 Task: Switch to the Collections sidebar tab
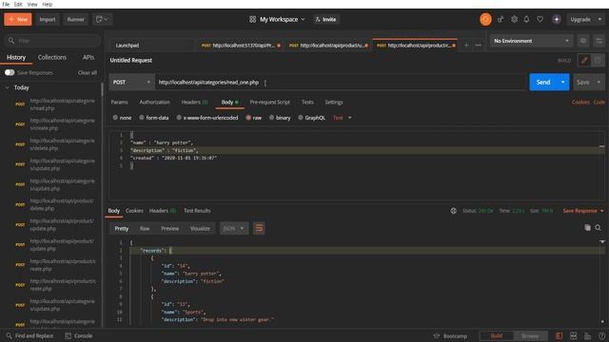[52, 57]
